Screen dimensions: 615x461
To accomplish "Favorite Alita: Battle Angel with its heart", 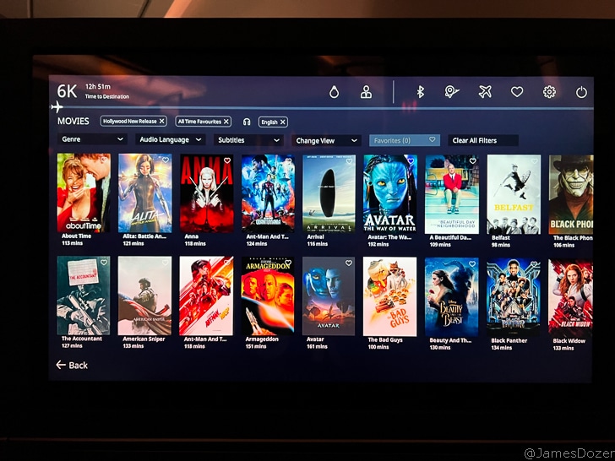I will (166, 160).
